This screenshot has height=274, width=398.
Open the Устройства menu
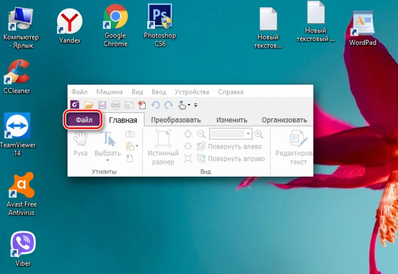point(192,92)
